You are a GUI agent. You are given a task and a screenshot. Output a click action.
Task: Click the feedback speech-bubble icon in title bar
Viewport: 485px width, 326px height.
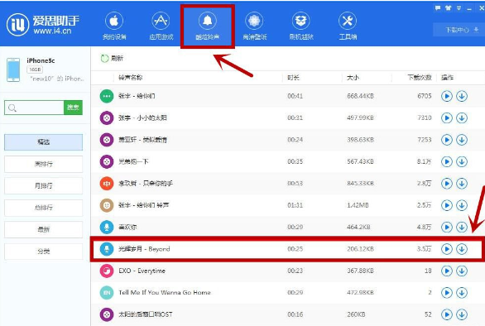438,8
